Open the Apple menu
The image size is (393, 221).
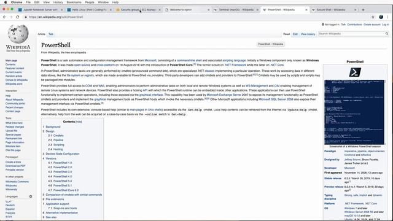[6, 2]
